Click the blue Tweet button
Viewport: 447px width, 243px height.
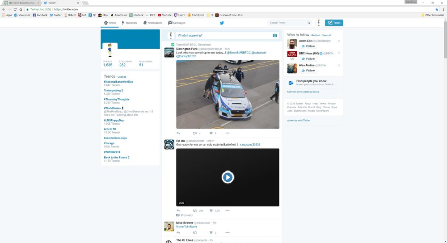pyautogui.click(x=334, y=23)
